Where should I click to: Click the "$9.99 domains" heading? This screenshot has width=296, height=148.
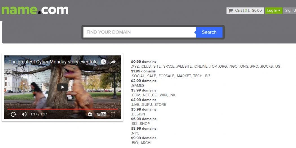coord(144,138)
